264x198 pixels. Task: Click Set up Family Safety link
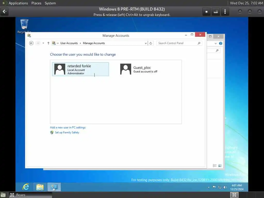pyautogui.click(x=67, y=133)
